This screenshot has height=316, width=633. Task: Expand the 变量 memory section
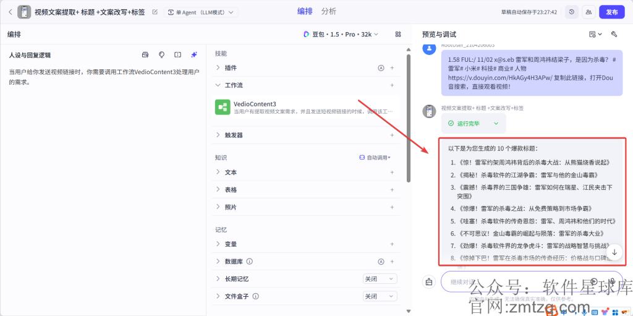pyautogui.click(x=218, y=244)
